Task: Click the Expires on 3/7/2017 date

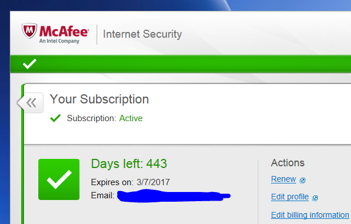Action: tap(153, 182)
